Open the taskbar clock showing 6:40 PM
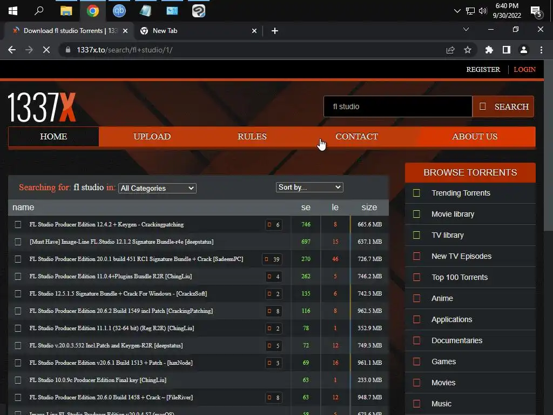This screenshot has height=415, width=553. point(507,11)
